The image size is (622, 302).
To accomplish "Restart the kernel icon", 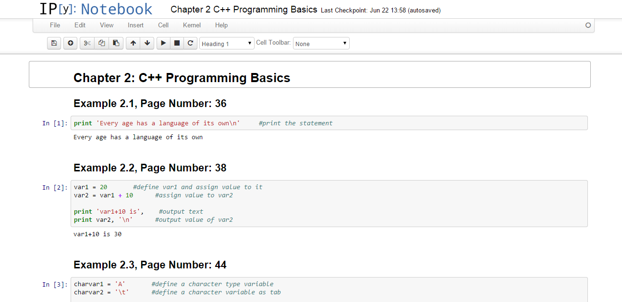I will click(191, 43).
